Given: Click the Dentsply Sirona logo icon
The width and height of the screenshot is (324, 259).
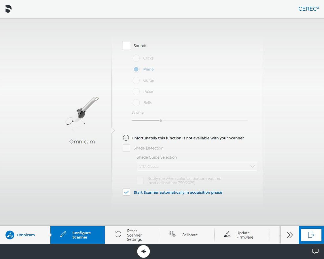Looking at the screenshot, I should point(8,9).
